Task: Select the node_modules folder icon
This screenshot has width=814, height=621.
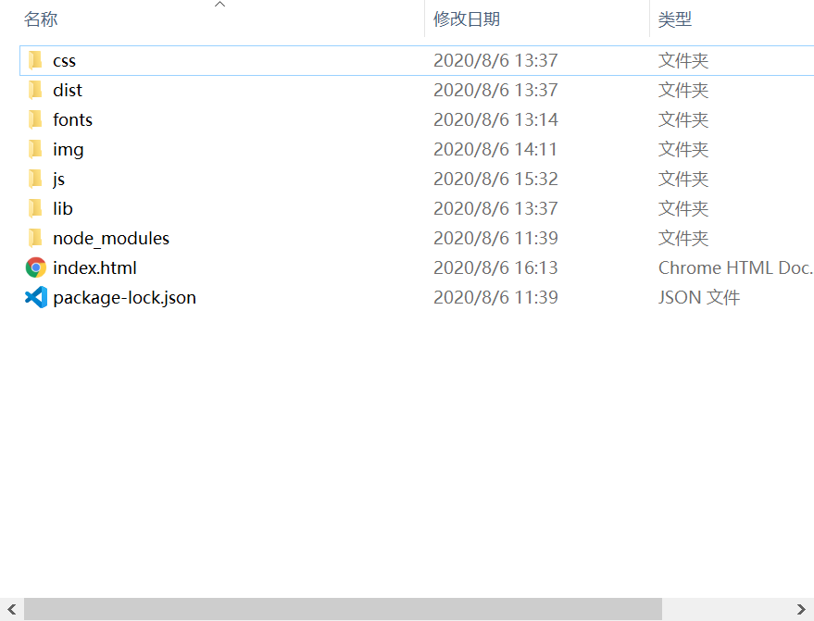Action: click(x=36, y=238)
